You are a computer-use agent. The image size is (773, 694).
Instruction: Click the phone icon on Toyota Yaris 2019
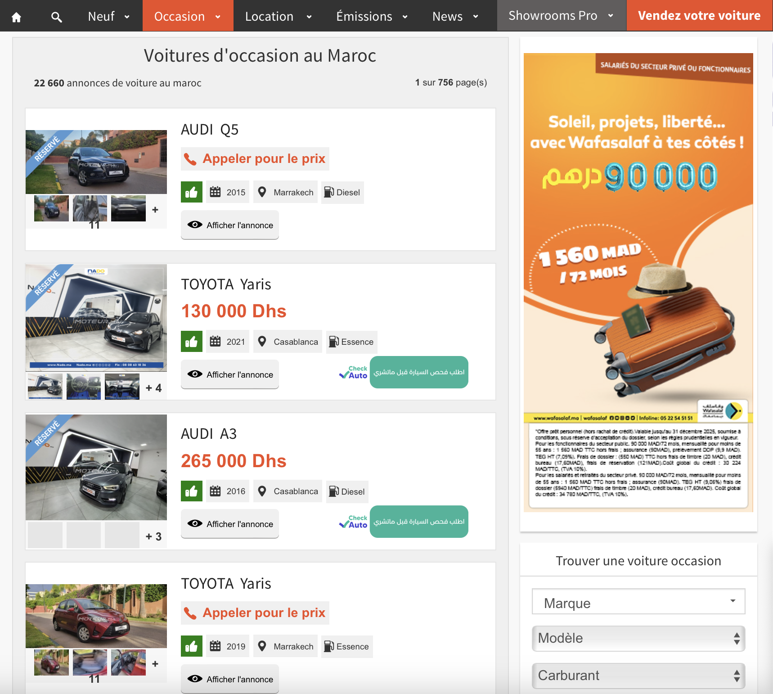point(191,613)
